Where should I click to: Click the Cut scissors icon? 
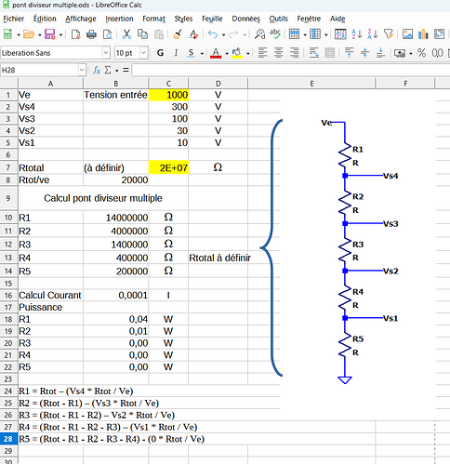[x=126, y=34]
